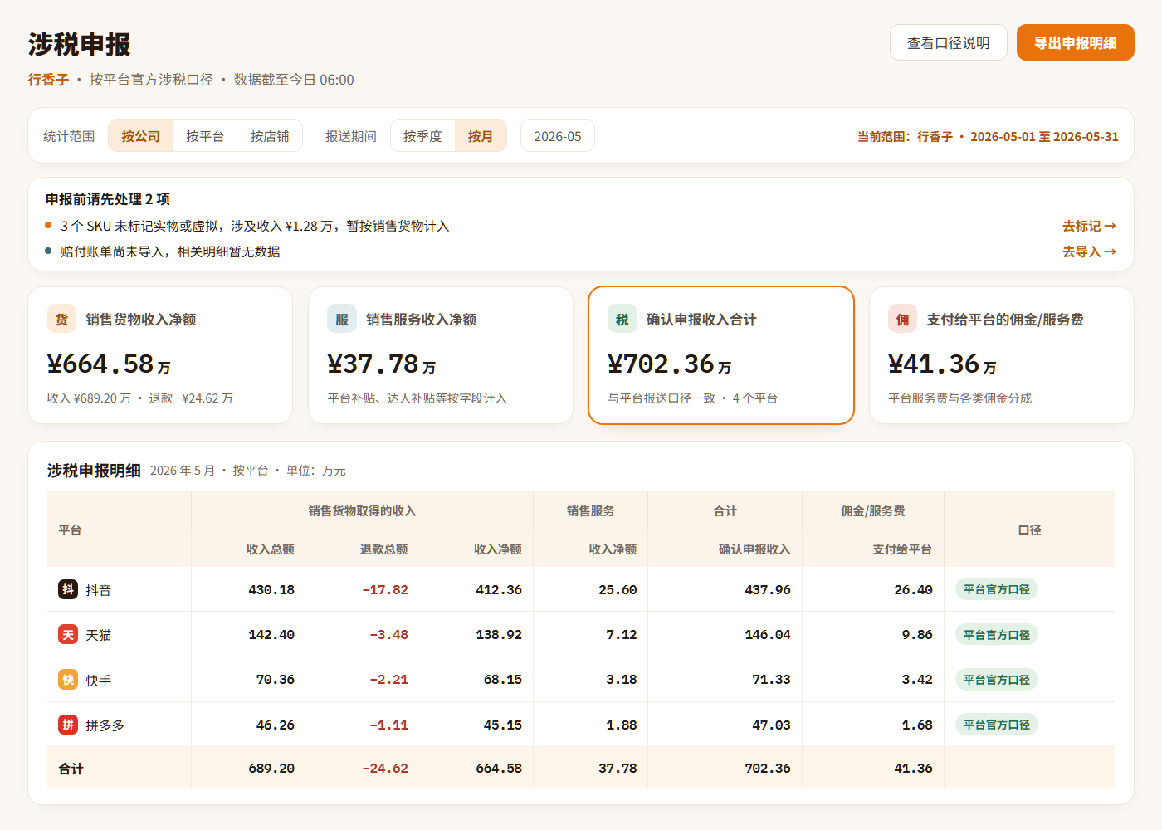Click 平台官方口径 tag in 抖音 row

point(997,589)
